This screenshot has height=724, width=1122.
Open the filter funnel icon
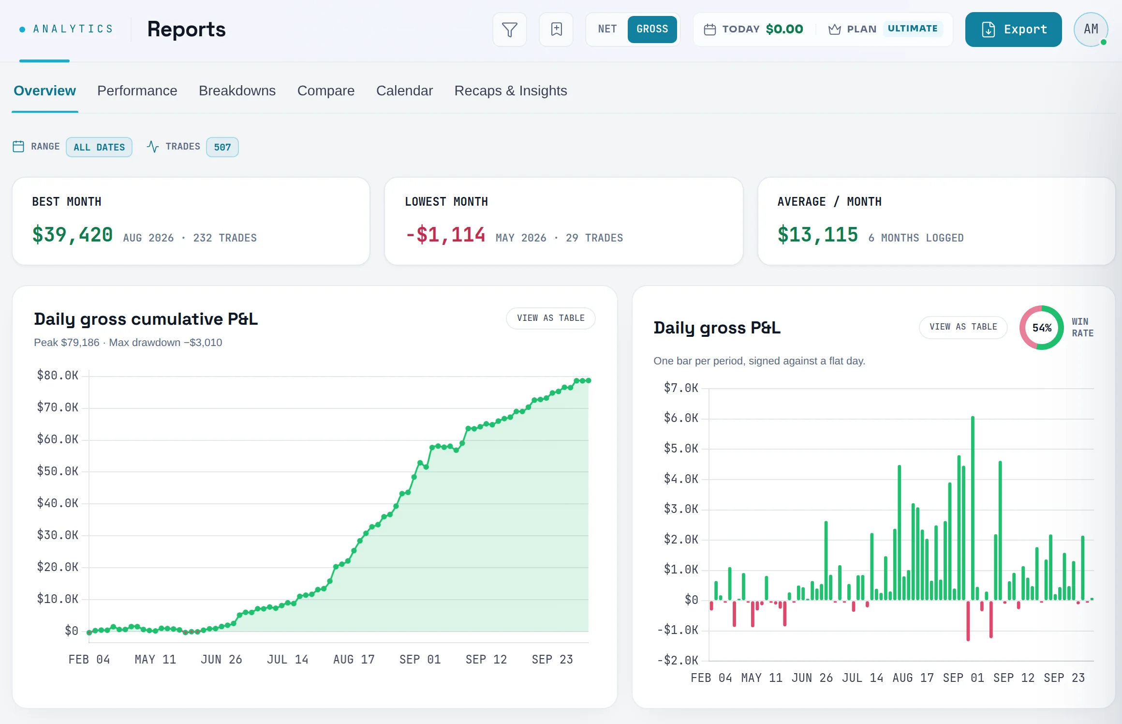coord(509,30)
